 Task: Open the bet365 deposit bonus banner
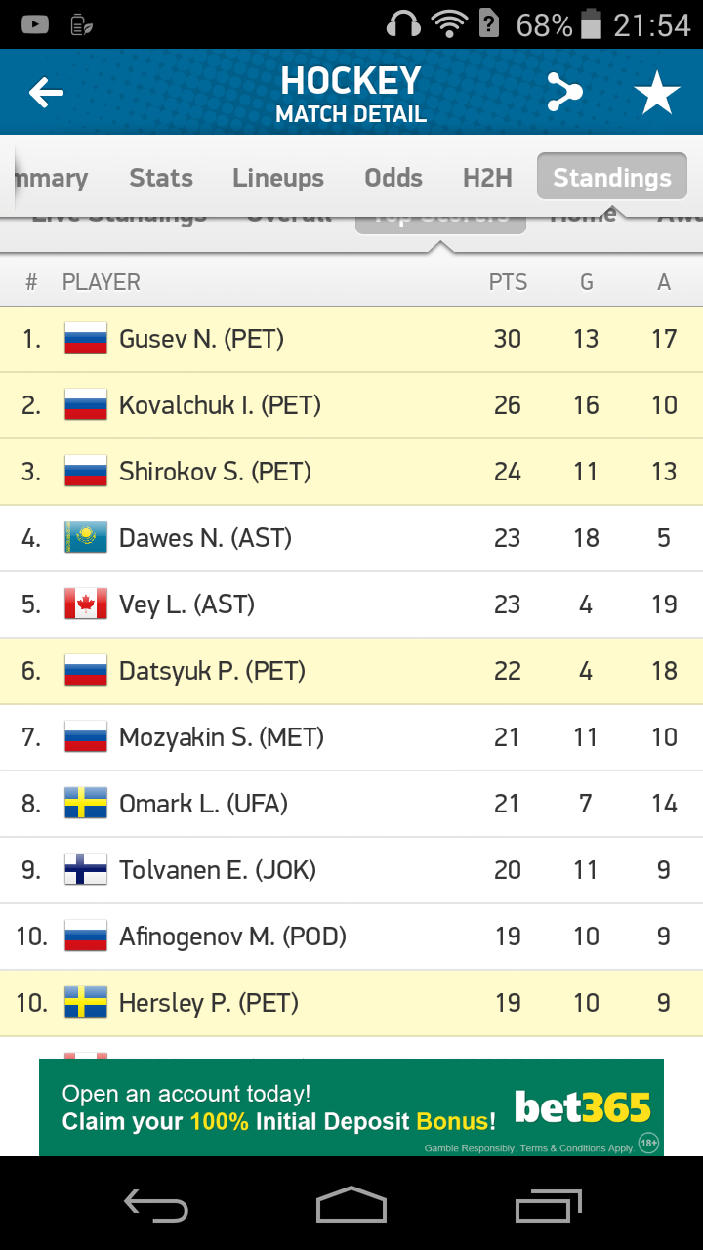click(x=351, y=1107)
